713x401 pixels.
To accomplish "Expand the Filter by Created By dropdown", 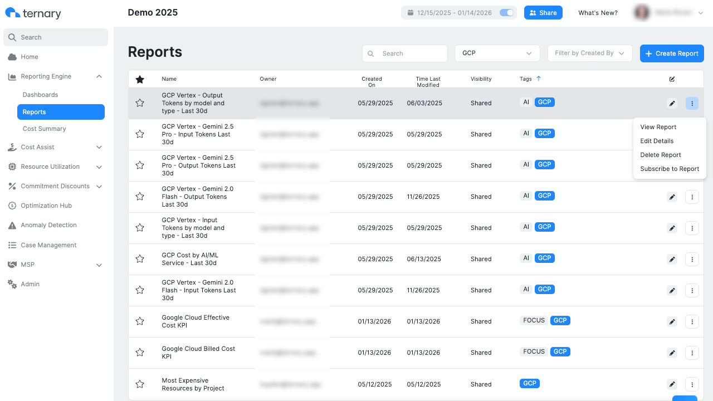I will coord(590,53).
